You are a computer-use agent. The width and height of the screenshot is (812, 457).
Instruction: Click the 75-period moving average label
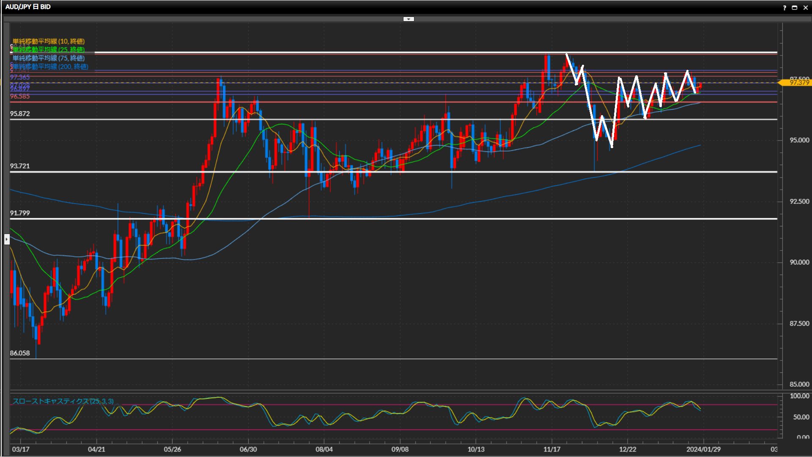tap(49, 58)
